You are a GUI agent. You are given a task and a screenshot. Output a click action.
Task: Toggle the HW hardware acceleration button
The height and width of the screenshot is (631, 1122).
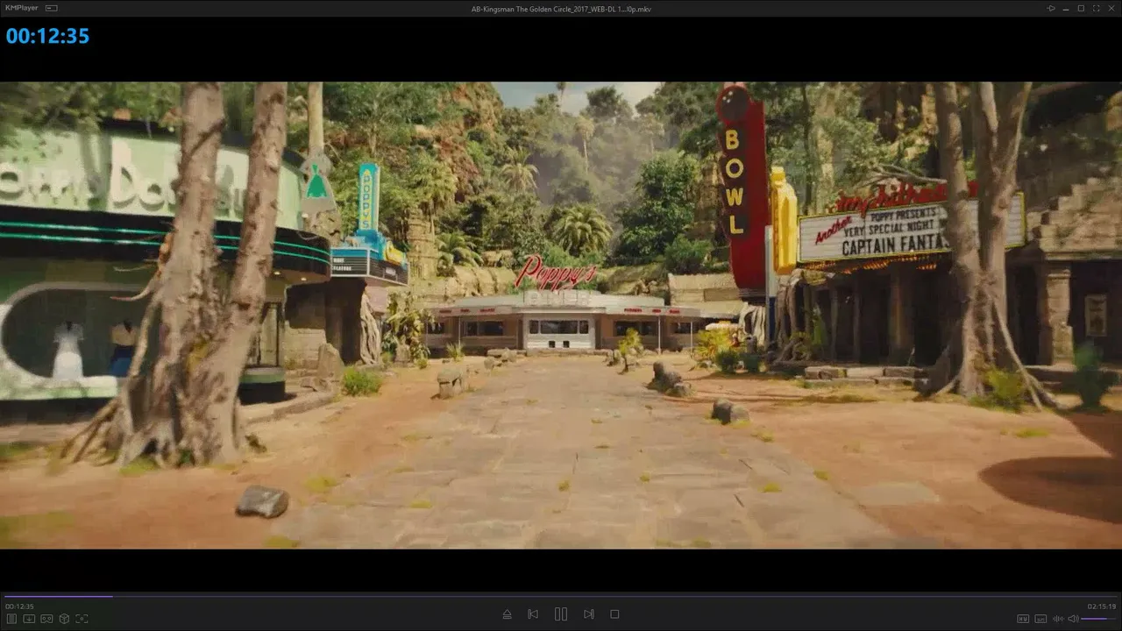[x=1023, y=619]
